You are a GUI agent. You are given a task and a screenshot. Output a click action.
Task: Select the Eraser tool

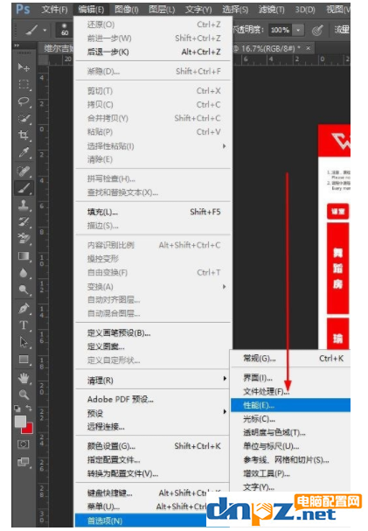pyautogui.click(x=24, y=239)
